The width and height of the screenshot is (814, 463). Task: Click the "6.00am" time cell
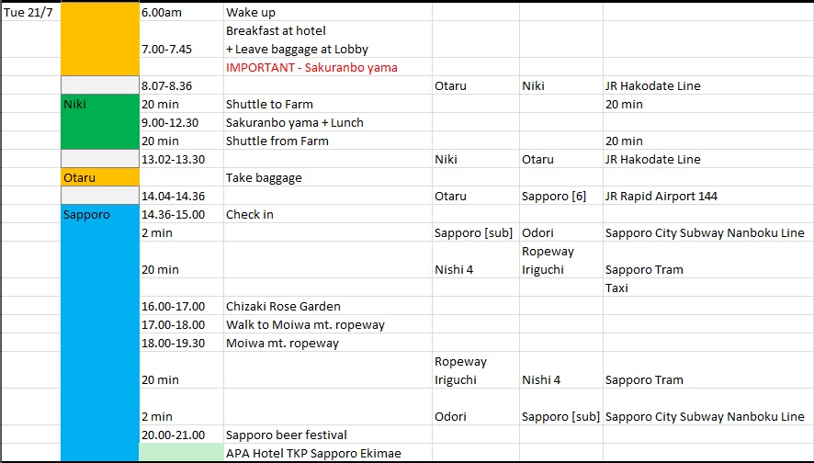pyautogui.click(x=160, y=13)
